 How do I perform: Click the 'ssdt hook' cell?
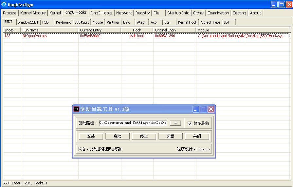click(x=137, y=36)
